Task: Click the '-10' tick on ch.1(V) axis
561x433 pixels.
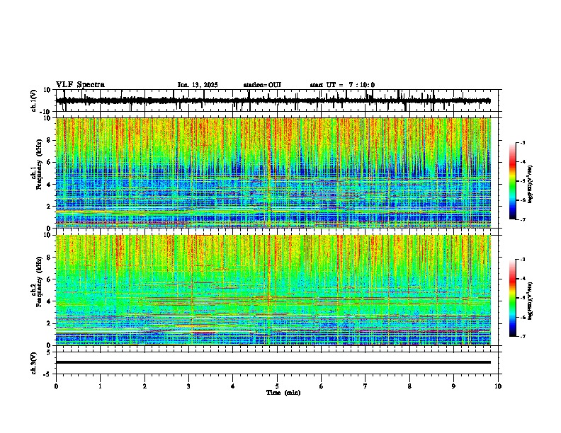Action: click(x=46, y=112)
